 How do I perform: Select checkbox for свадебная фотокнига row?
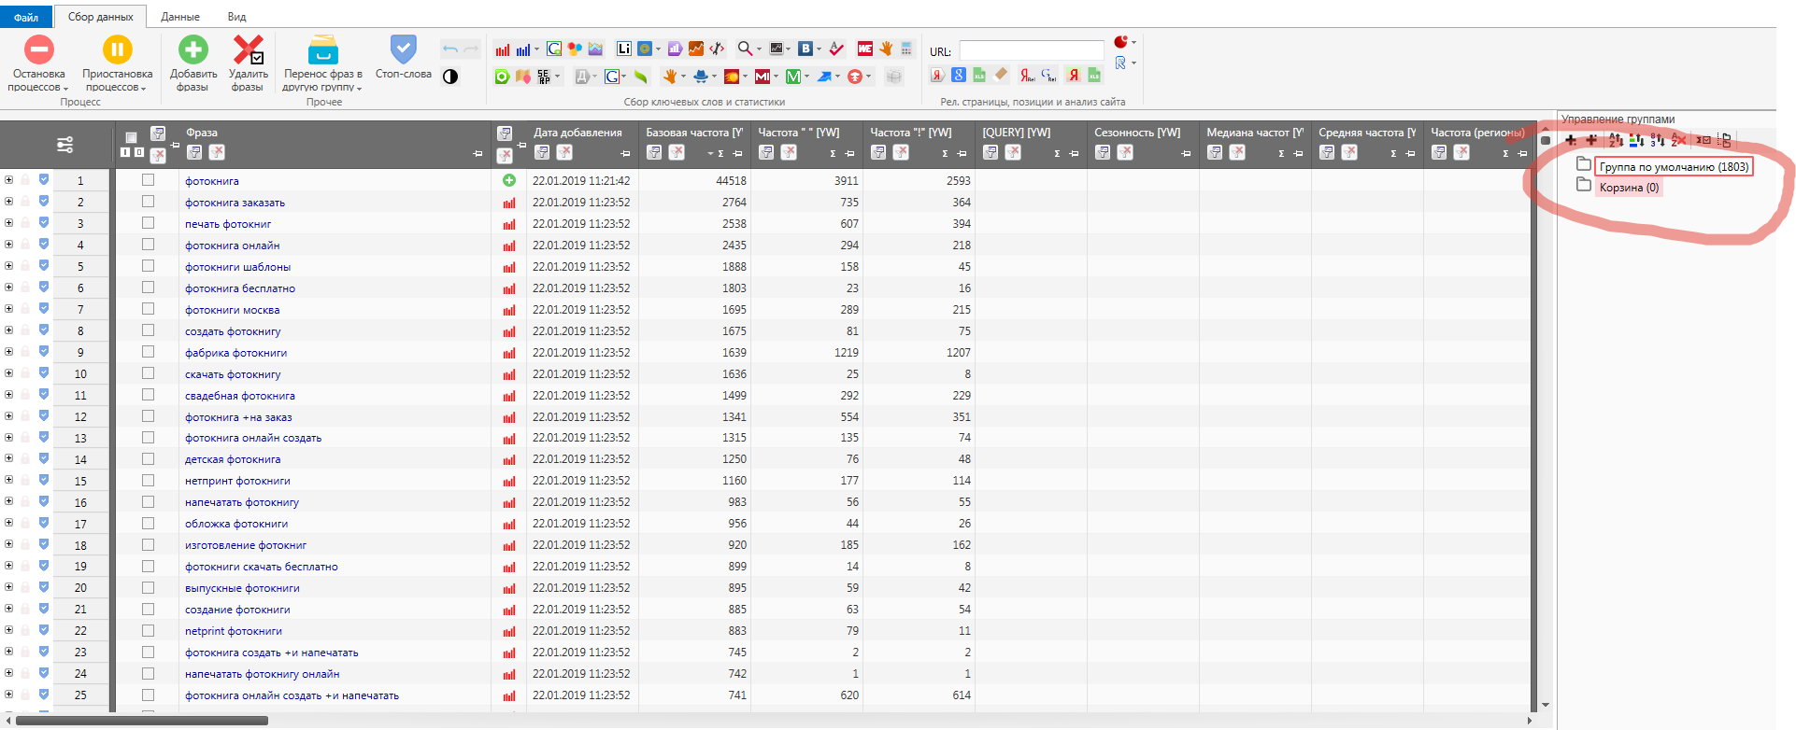pos(148,395)
